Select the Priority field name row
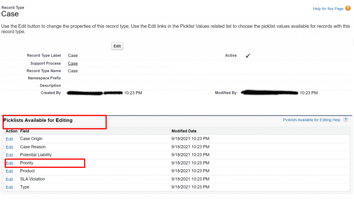Screen dimensions: 354x201 pyautogui.click(x=27, y=163)
